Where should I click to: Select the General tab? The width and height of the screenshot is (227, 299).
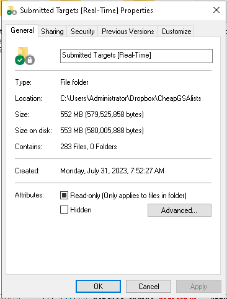pos(22,30)
